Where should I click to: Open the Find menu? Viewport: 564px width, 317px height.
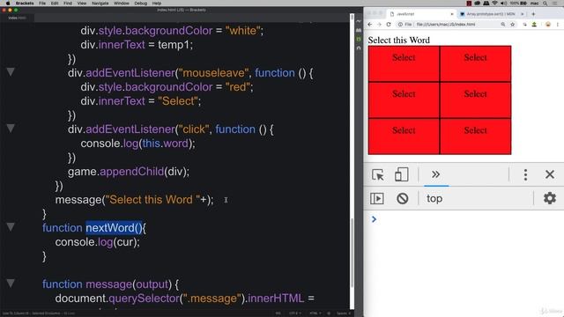pyautogui.click(x=68, y=4)
